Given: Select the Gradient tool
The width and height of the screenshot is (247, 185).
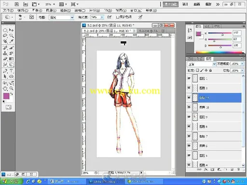Looking at the screenshot, I should (11, 59).
